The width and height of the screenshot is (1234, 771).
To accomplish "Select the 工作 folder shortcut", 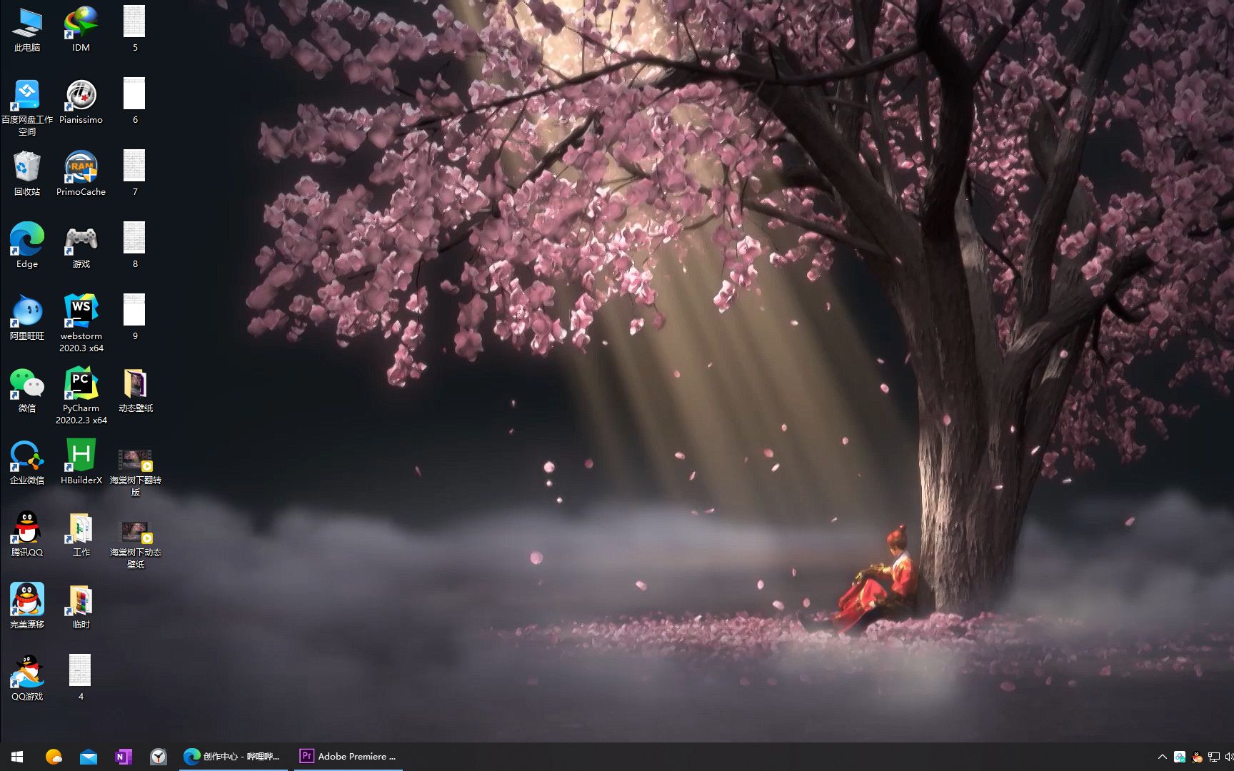I will coord(81,534).
